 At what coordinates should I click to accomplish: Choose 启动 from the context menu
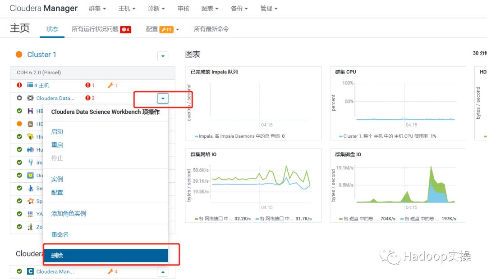pos(57,132)
